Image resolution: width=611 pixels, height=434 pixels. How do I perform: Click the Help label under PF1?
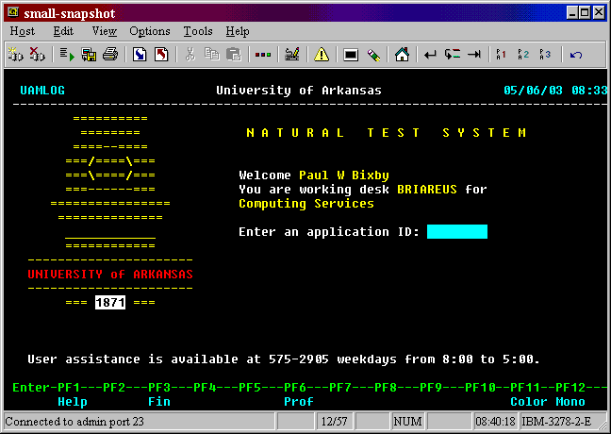tap(73, 402)
